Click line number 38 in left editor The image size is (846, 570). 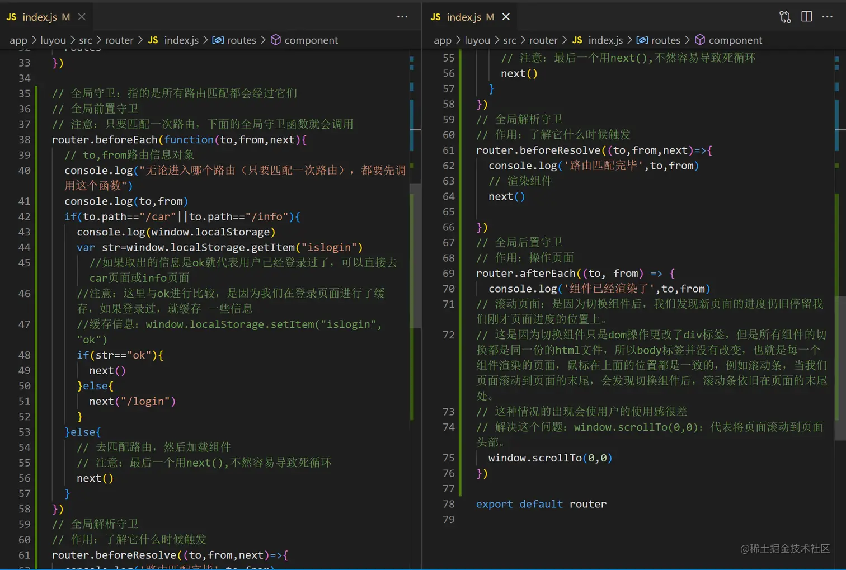pos(24,140)
